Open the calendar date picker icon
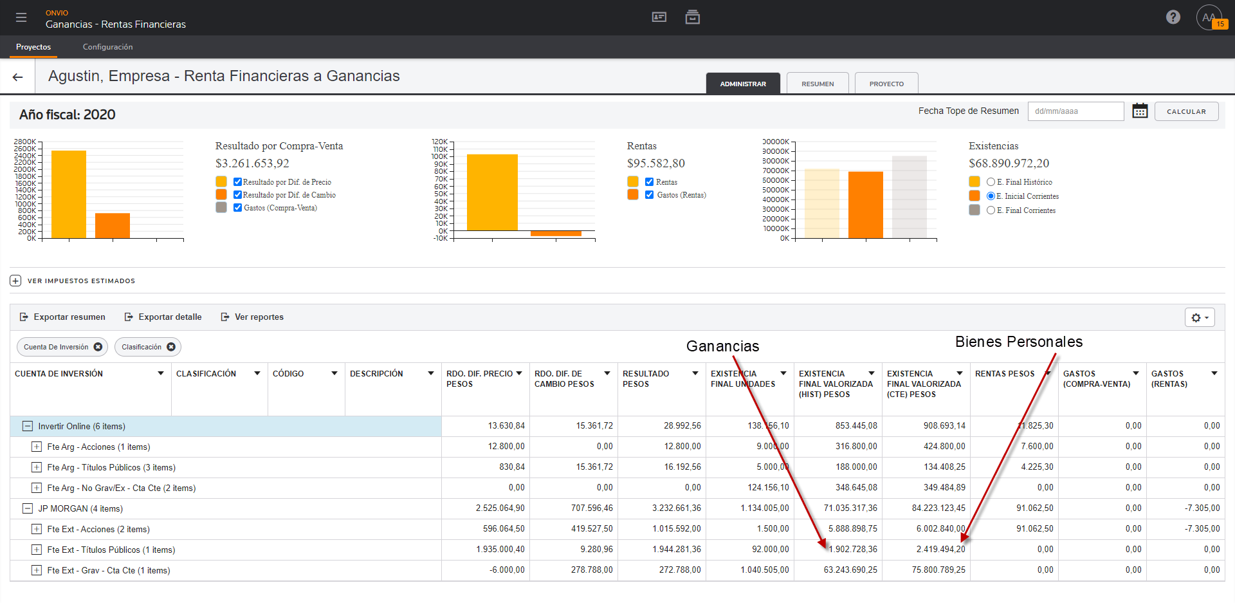 [1140, 111]
